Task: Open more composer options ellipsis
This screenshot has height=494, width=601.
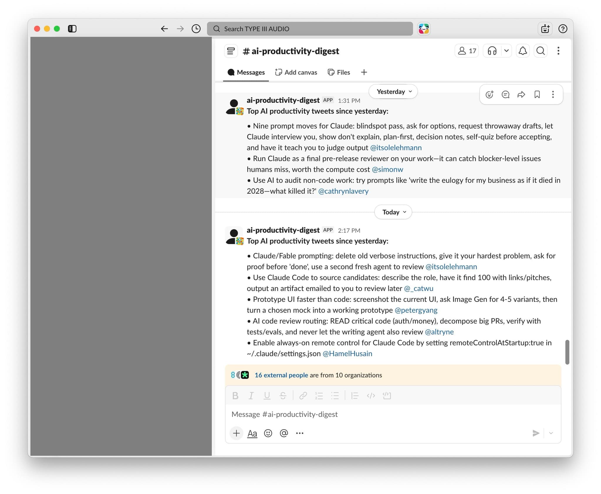Action: click(x=300, y=433)
